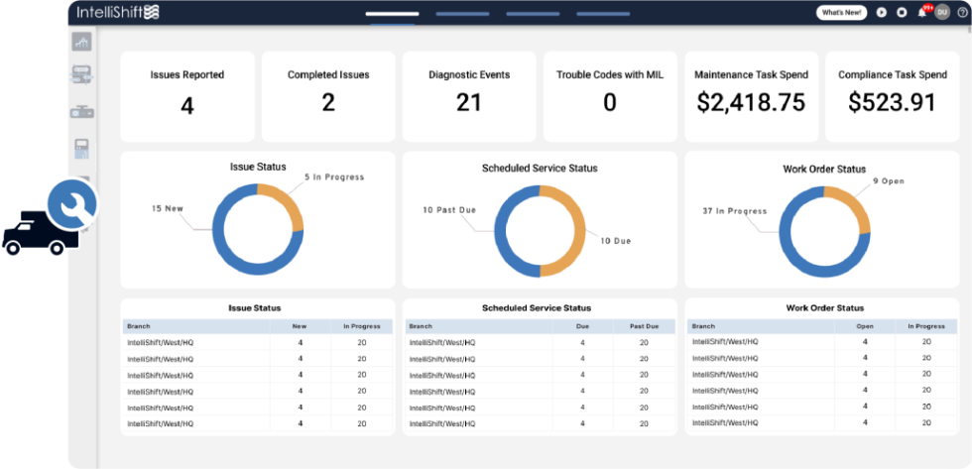Open the analytics chart icon in sidebar
The width and height of the screenshot is (972, 469).
click(x=81, y=42)
